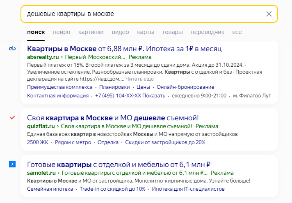292x203 pixels.
Task: Open 'Квартиры в Москве от 6,88 млн' result
Action: 124,49
